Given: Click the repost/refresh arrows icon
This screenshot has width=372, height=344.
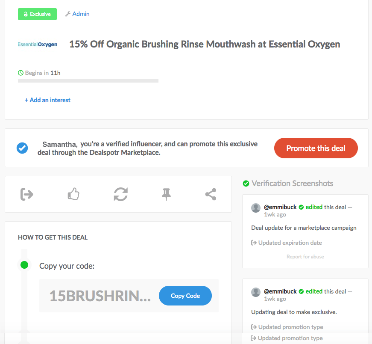Looking at the screenshot, I should pos(120,194).
